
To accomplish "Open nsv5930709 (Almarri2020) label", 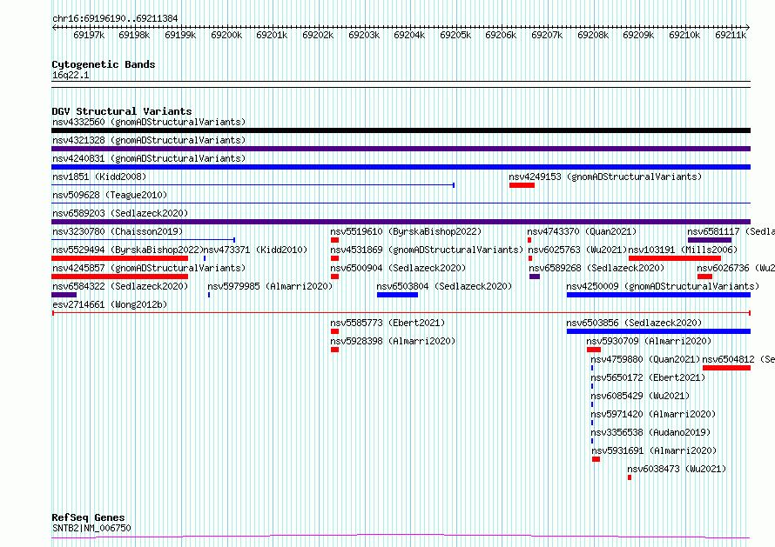I will pyautogui.click(x=649, y=341).
